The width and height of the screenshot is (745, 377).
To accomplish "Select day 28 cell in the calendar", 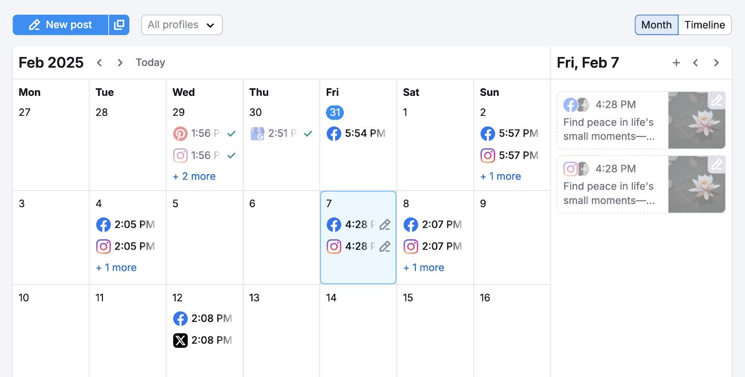I will [128, 135].
